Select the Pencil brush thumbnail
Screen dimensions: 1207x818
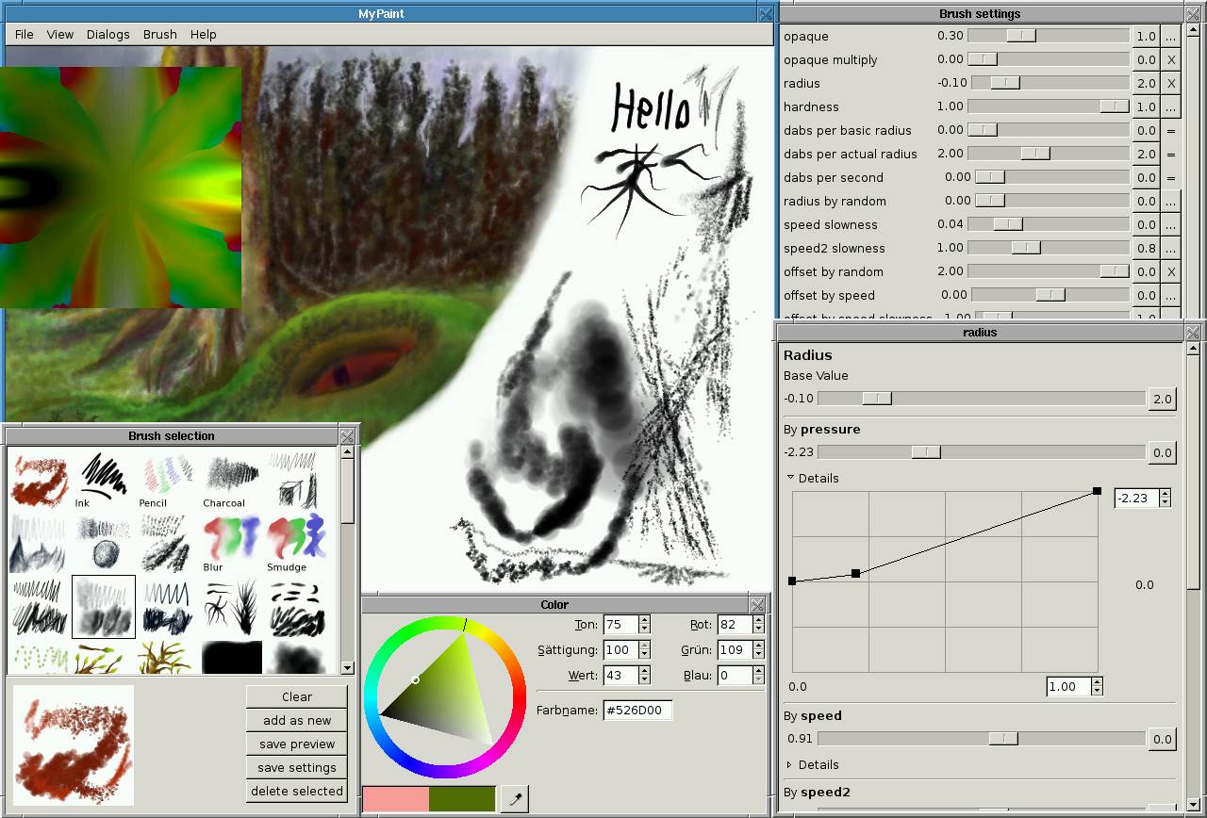tap(167, 476)
